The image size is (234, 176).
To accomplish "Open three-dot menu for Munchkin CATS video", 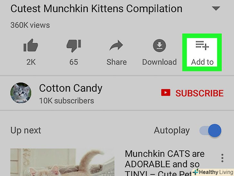I will pos(222,158).
